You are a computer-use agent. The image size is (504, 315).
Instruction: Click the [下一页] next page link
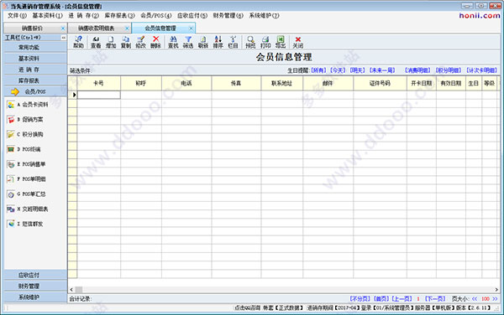[435, 298]
